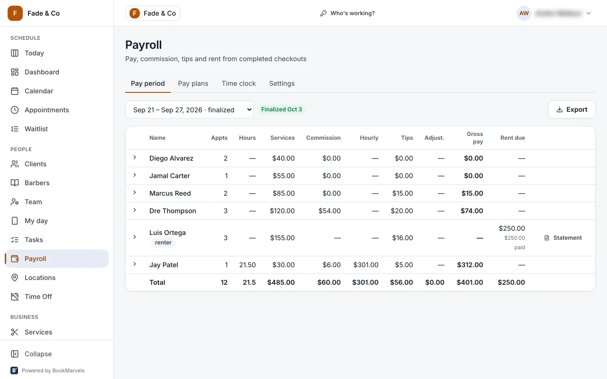Click the Fade & Co sidebar logo
607x379 pixels.
(x=15, y=13)
